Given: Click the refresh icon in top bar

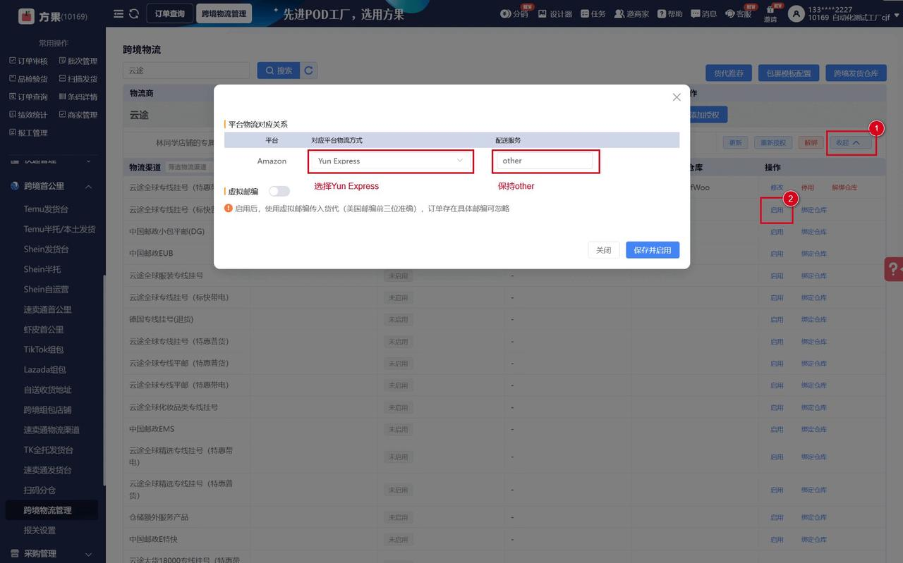Looking at the screenshot, I should click(x=134, y=13).
